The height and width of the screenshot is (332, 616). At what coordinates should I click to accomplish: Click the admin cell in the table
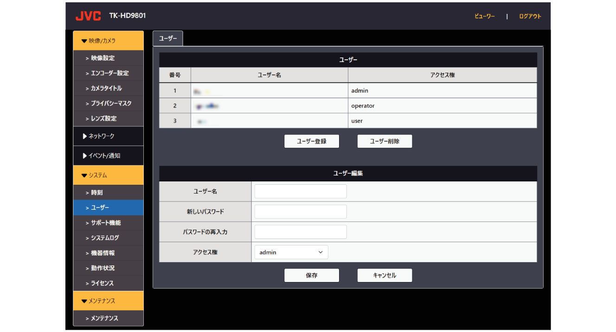pos(443,91)
